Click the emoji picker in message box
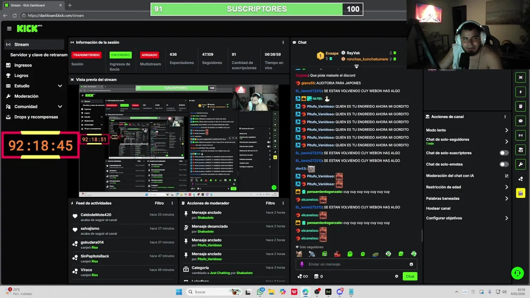This screenshot has height=298, width=530. [x=411, y=264]
